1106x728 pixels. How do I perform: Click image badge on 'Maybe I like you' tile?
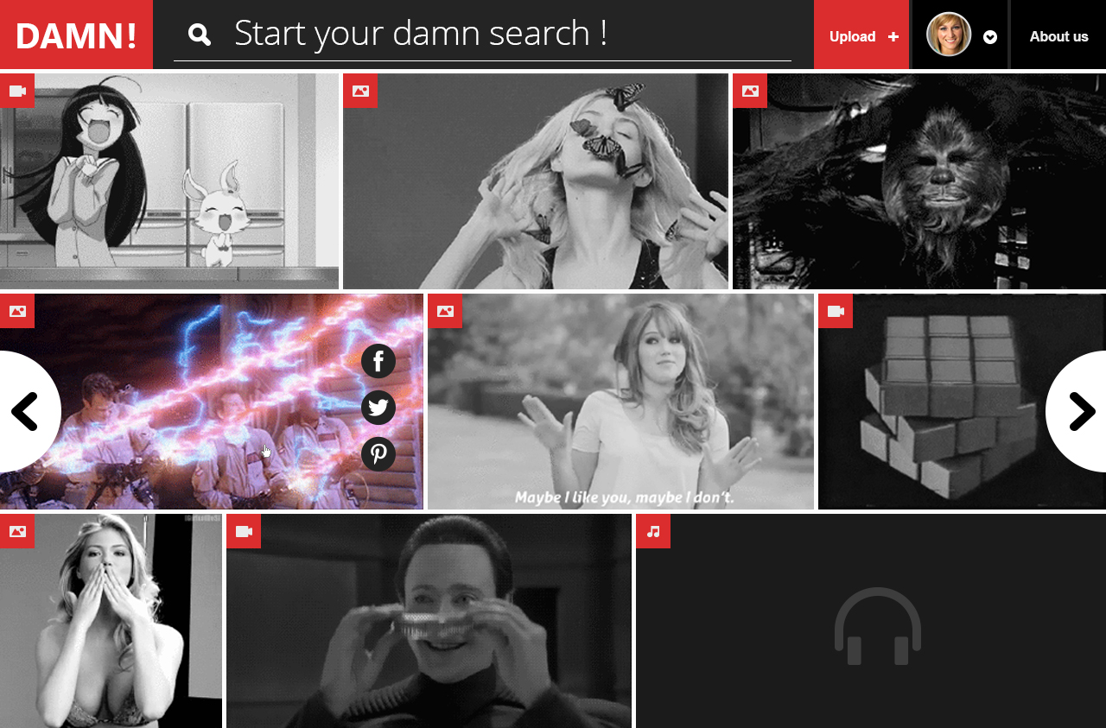[445, 311]
